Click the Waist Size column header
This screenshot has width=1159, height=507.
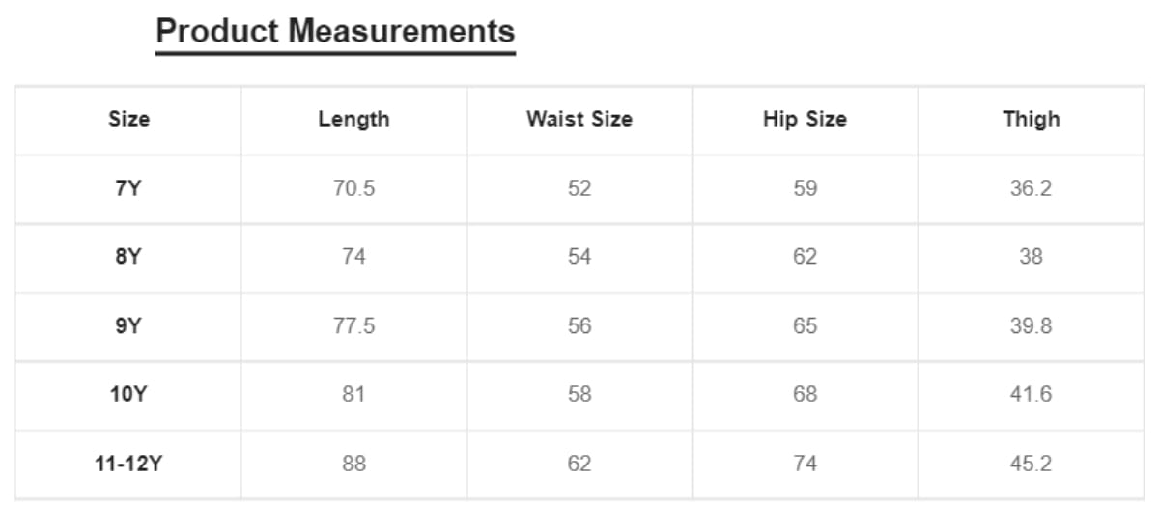579,120
